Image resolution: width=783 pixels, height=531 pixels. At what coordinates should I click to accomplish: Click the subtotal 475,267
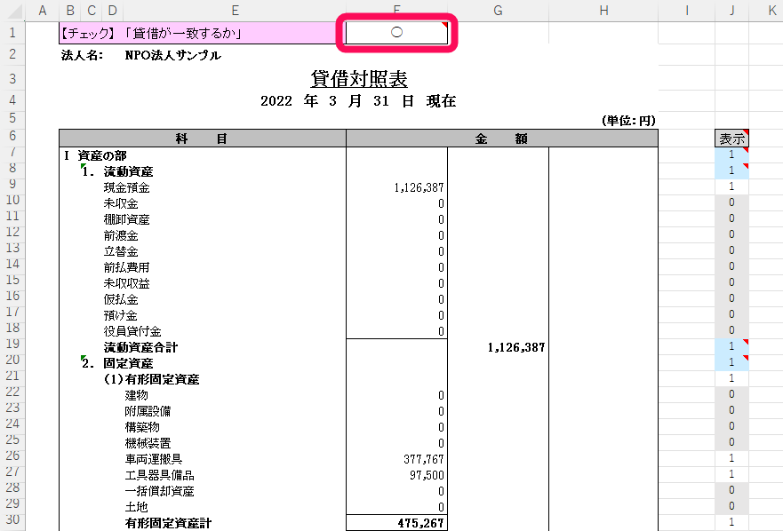(421, 523)
